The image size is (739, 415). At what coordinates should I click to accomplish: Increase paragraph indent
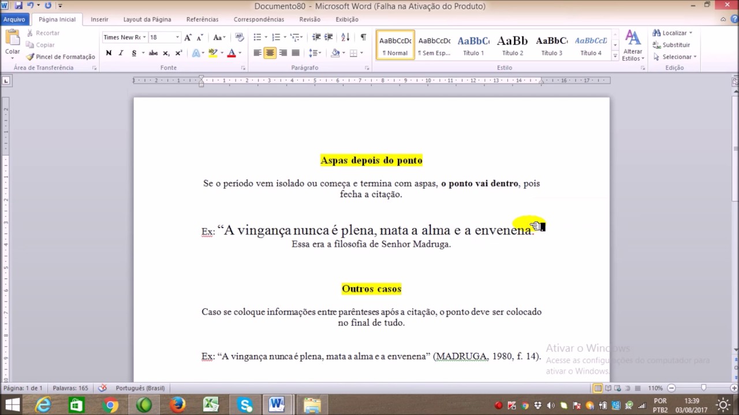[x=329, y=37]
